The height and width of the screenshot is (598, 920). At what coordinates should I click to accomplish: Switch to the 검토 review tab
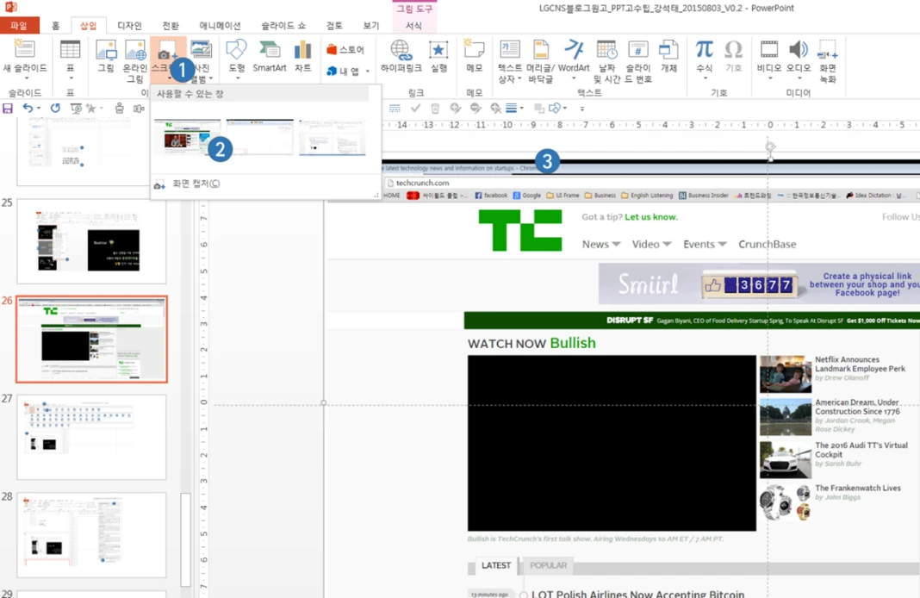click(x=334, y=25)
